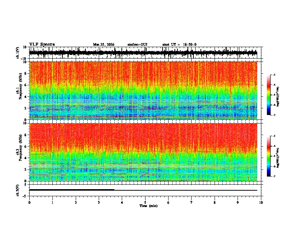Click the "ch.3(V)" axis label
Viewport: 294px width, 227px height.
click(x=17, y=191)
